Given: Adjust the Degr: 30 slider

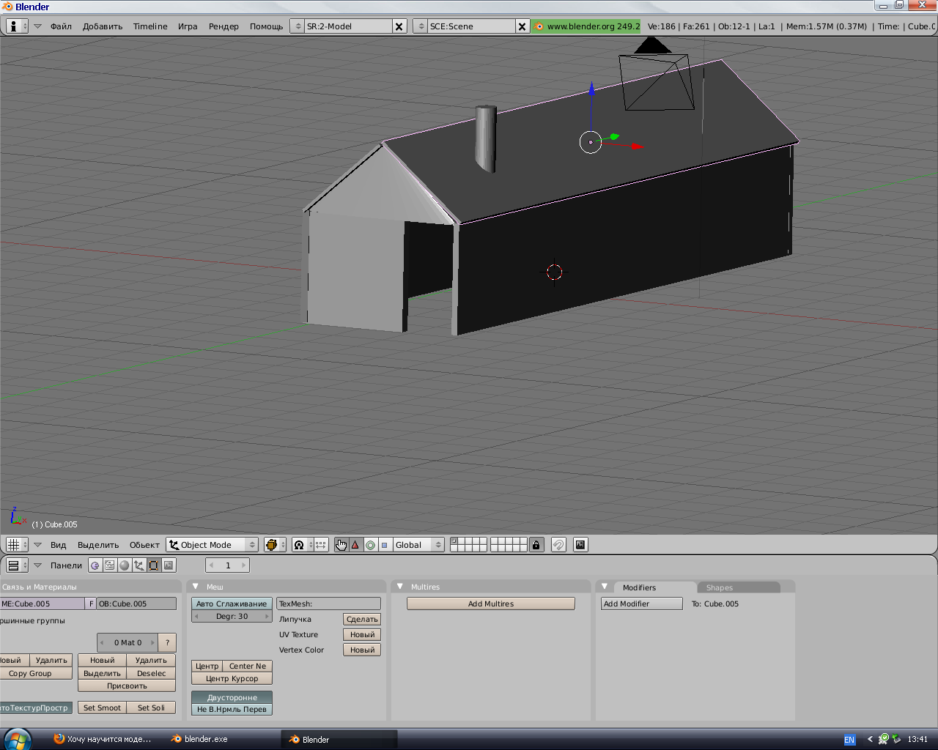Looking at the screenshot, I should pyautogui.click(x=232, y=616).
